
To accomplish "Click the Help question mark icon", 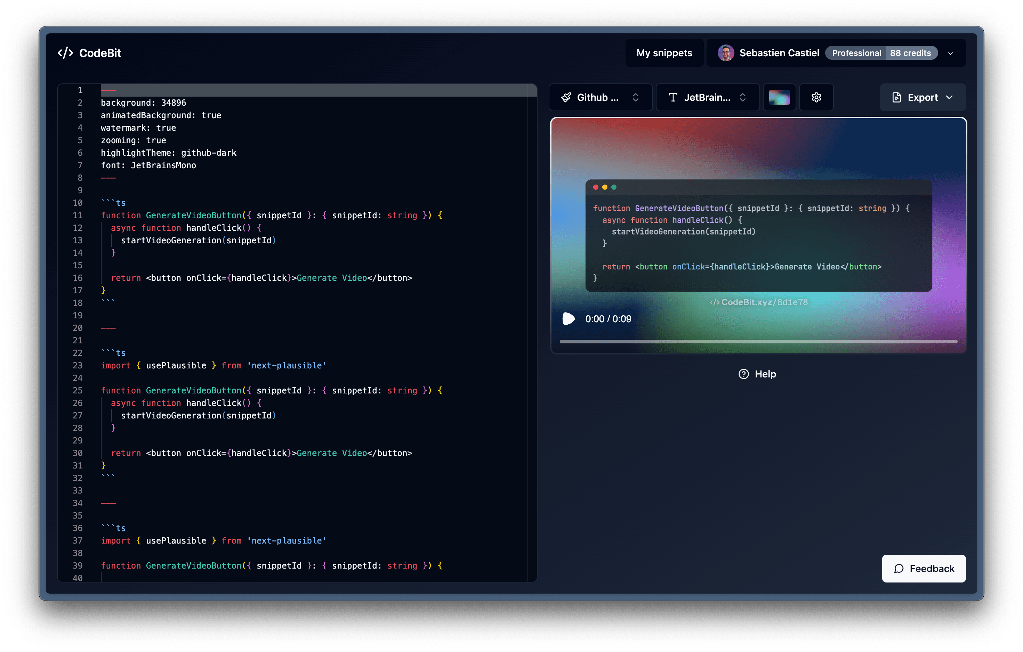I will (743, 374).
